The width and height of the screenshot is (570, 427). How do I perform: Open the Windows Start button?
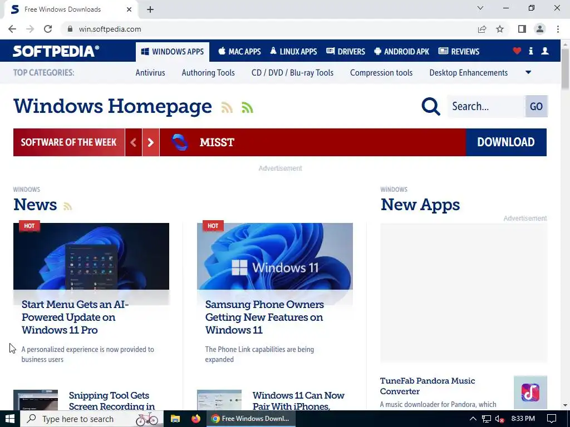tap(10, 419)
